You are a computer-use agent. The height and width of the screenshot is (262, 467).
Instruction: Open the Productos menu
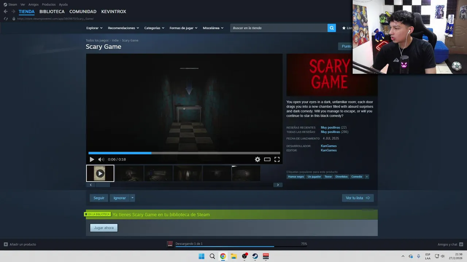pos(49,4)
